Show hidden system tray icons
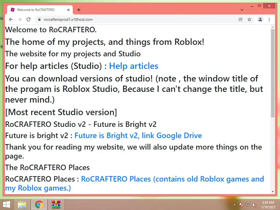The image size is (280, 210). [234, 205]
